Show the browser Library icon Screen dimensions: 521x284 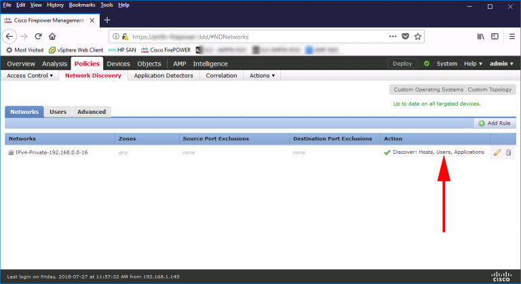click(481, 37)
